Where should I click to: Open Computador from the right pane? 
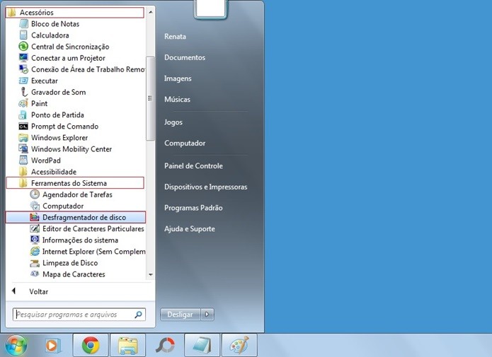[185, 143]
